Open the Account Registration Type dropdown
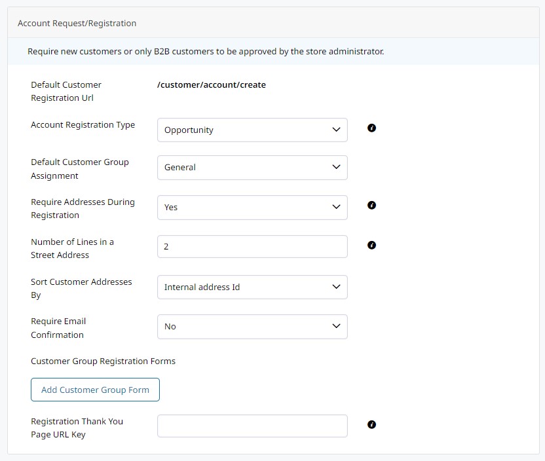The image size is (545, 461). 252,130
